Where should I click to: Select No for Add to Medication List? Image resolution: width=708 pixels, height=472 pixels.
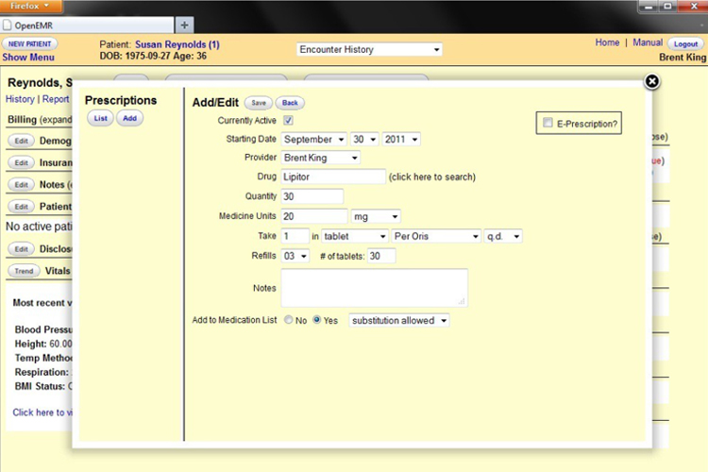288,321
